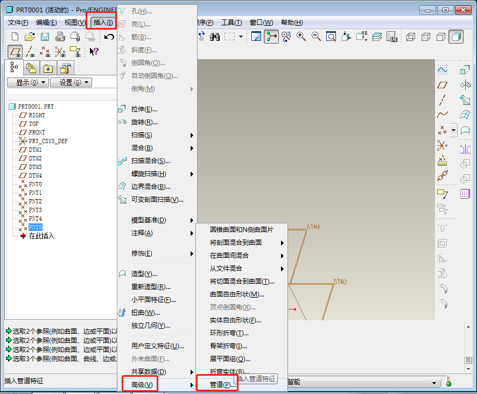Click the Zoom Out magnifier icon
Image resolution: width=477 pixels, height=394 pixels.
(317, 37)
